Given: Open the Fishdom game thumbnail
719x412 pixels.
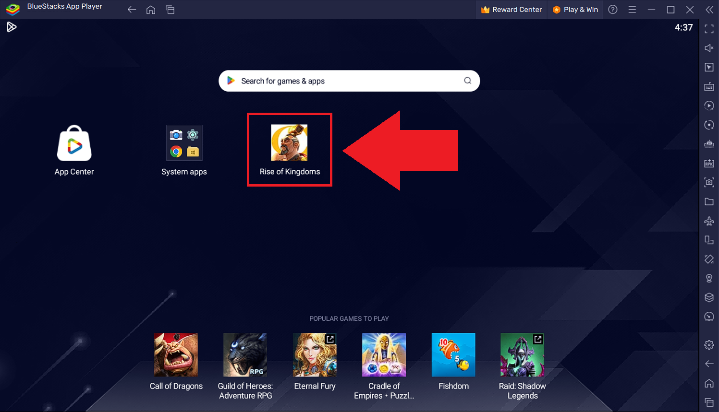Looking at the screenshot, I should tap(453, 355).
